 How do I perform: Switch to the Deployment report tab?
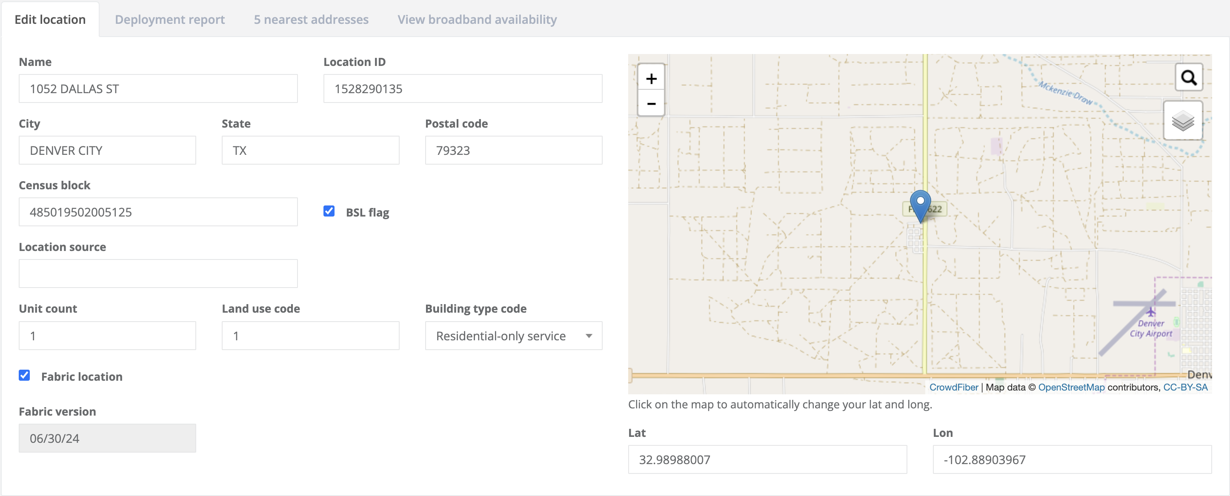(x=169, y=20)
